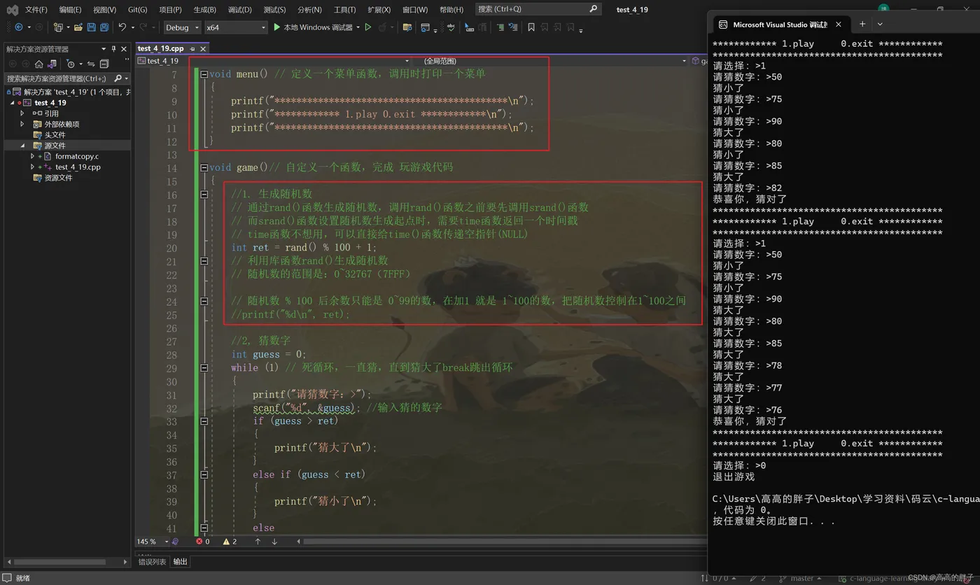The width and height of the screenshot is (980, 585).
Task: Click the open file folder icon
Action: 78,27
